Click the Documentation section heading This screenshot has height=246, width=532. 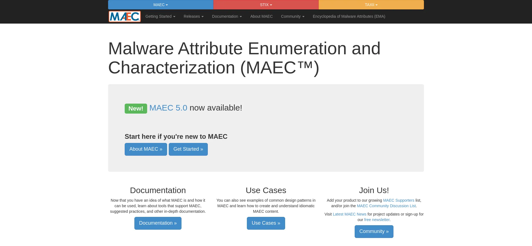[158, 190]
